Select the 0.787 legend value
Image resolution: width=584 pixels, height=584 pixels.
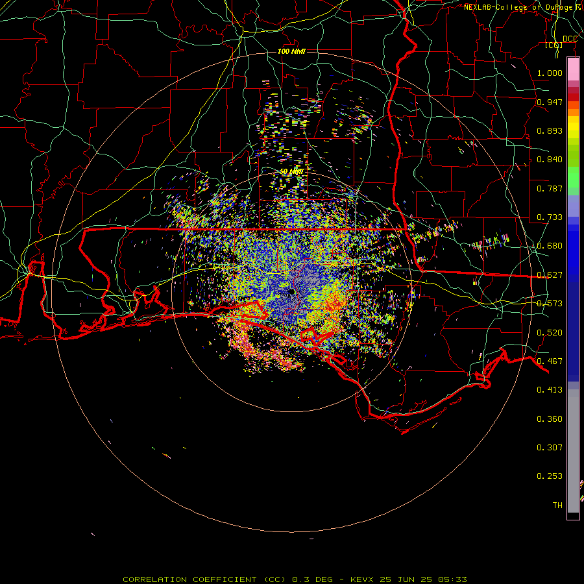(x=550, y=188)
